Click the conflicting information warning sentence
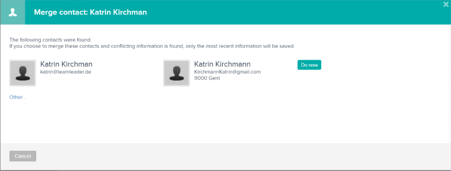The width and height of the screenshot is (451, 171). [152, 46]
